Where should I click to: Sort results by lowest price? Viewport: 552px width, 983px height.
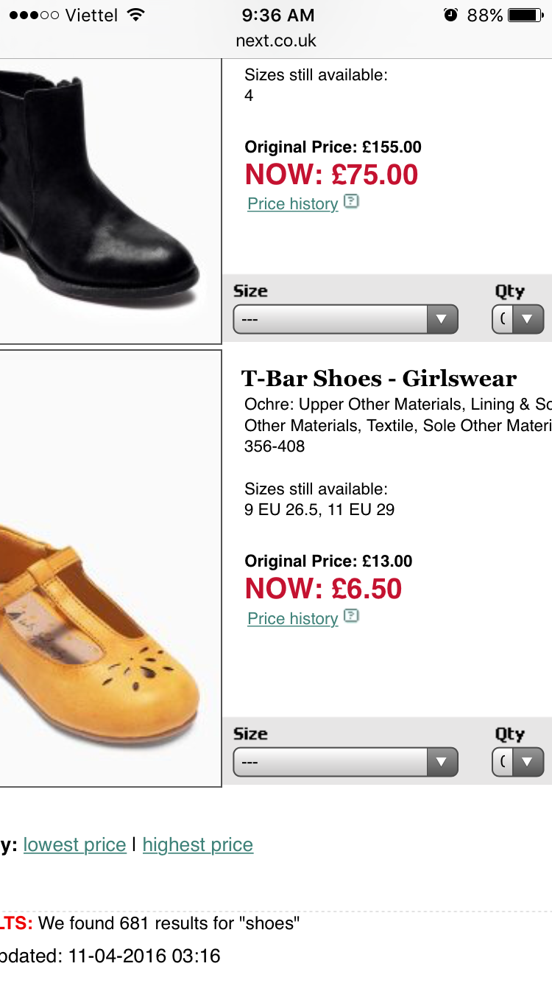74,844
